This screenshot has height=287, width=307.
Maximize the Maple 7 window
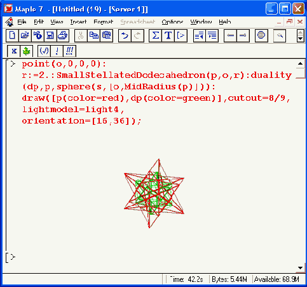[285, 9]
